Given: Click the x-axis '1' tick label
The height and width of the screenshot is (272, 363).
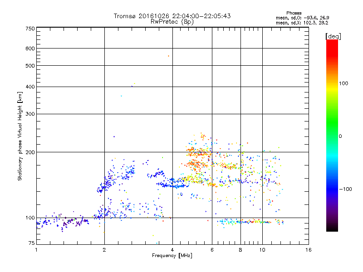Looking at the screenshot, I should tap(36, 250).
